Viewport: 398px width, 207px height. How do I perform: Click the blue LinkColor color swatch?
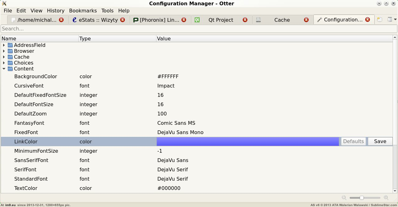(x=248, y=142)
